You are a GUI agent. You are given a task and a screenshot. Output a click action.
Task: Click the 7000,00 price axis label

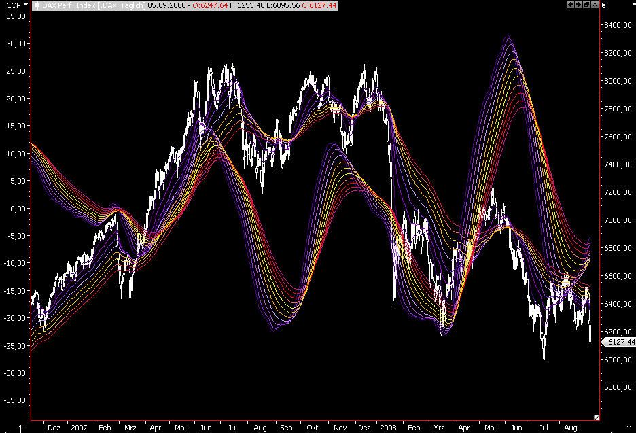(618, 220)
